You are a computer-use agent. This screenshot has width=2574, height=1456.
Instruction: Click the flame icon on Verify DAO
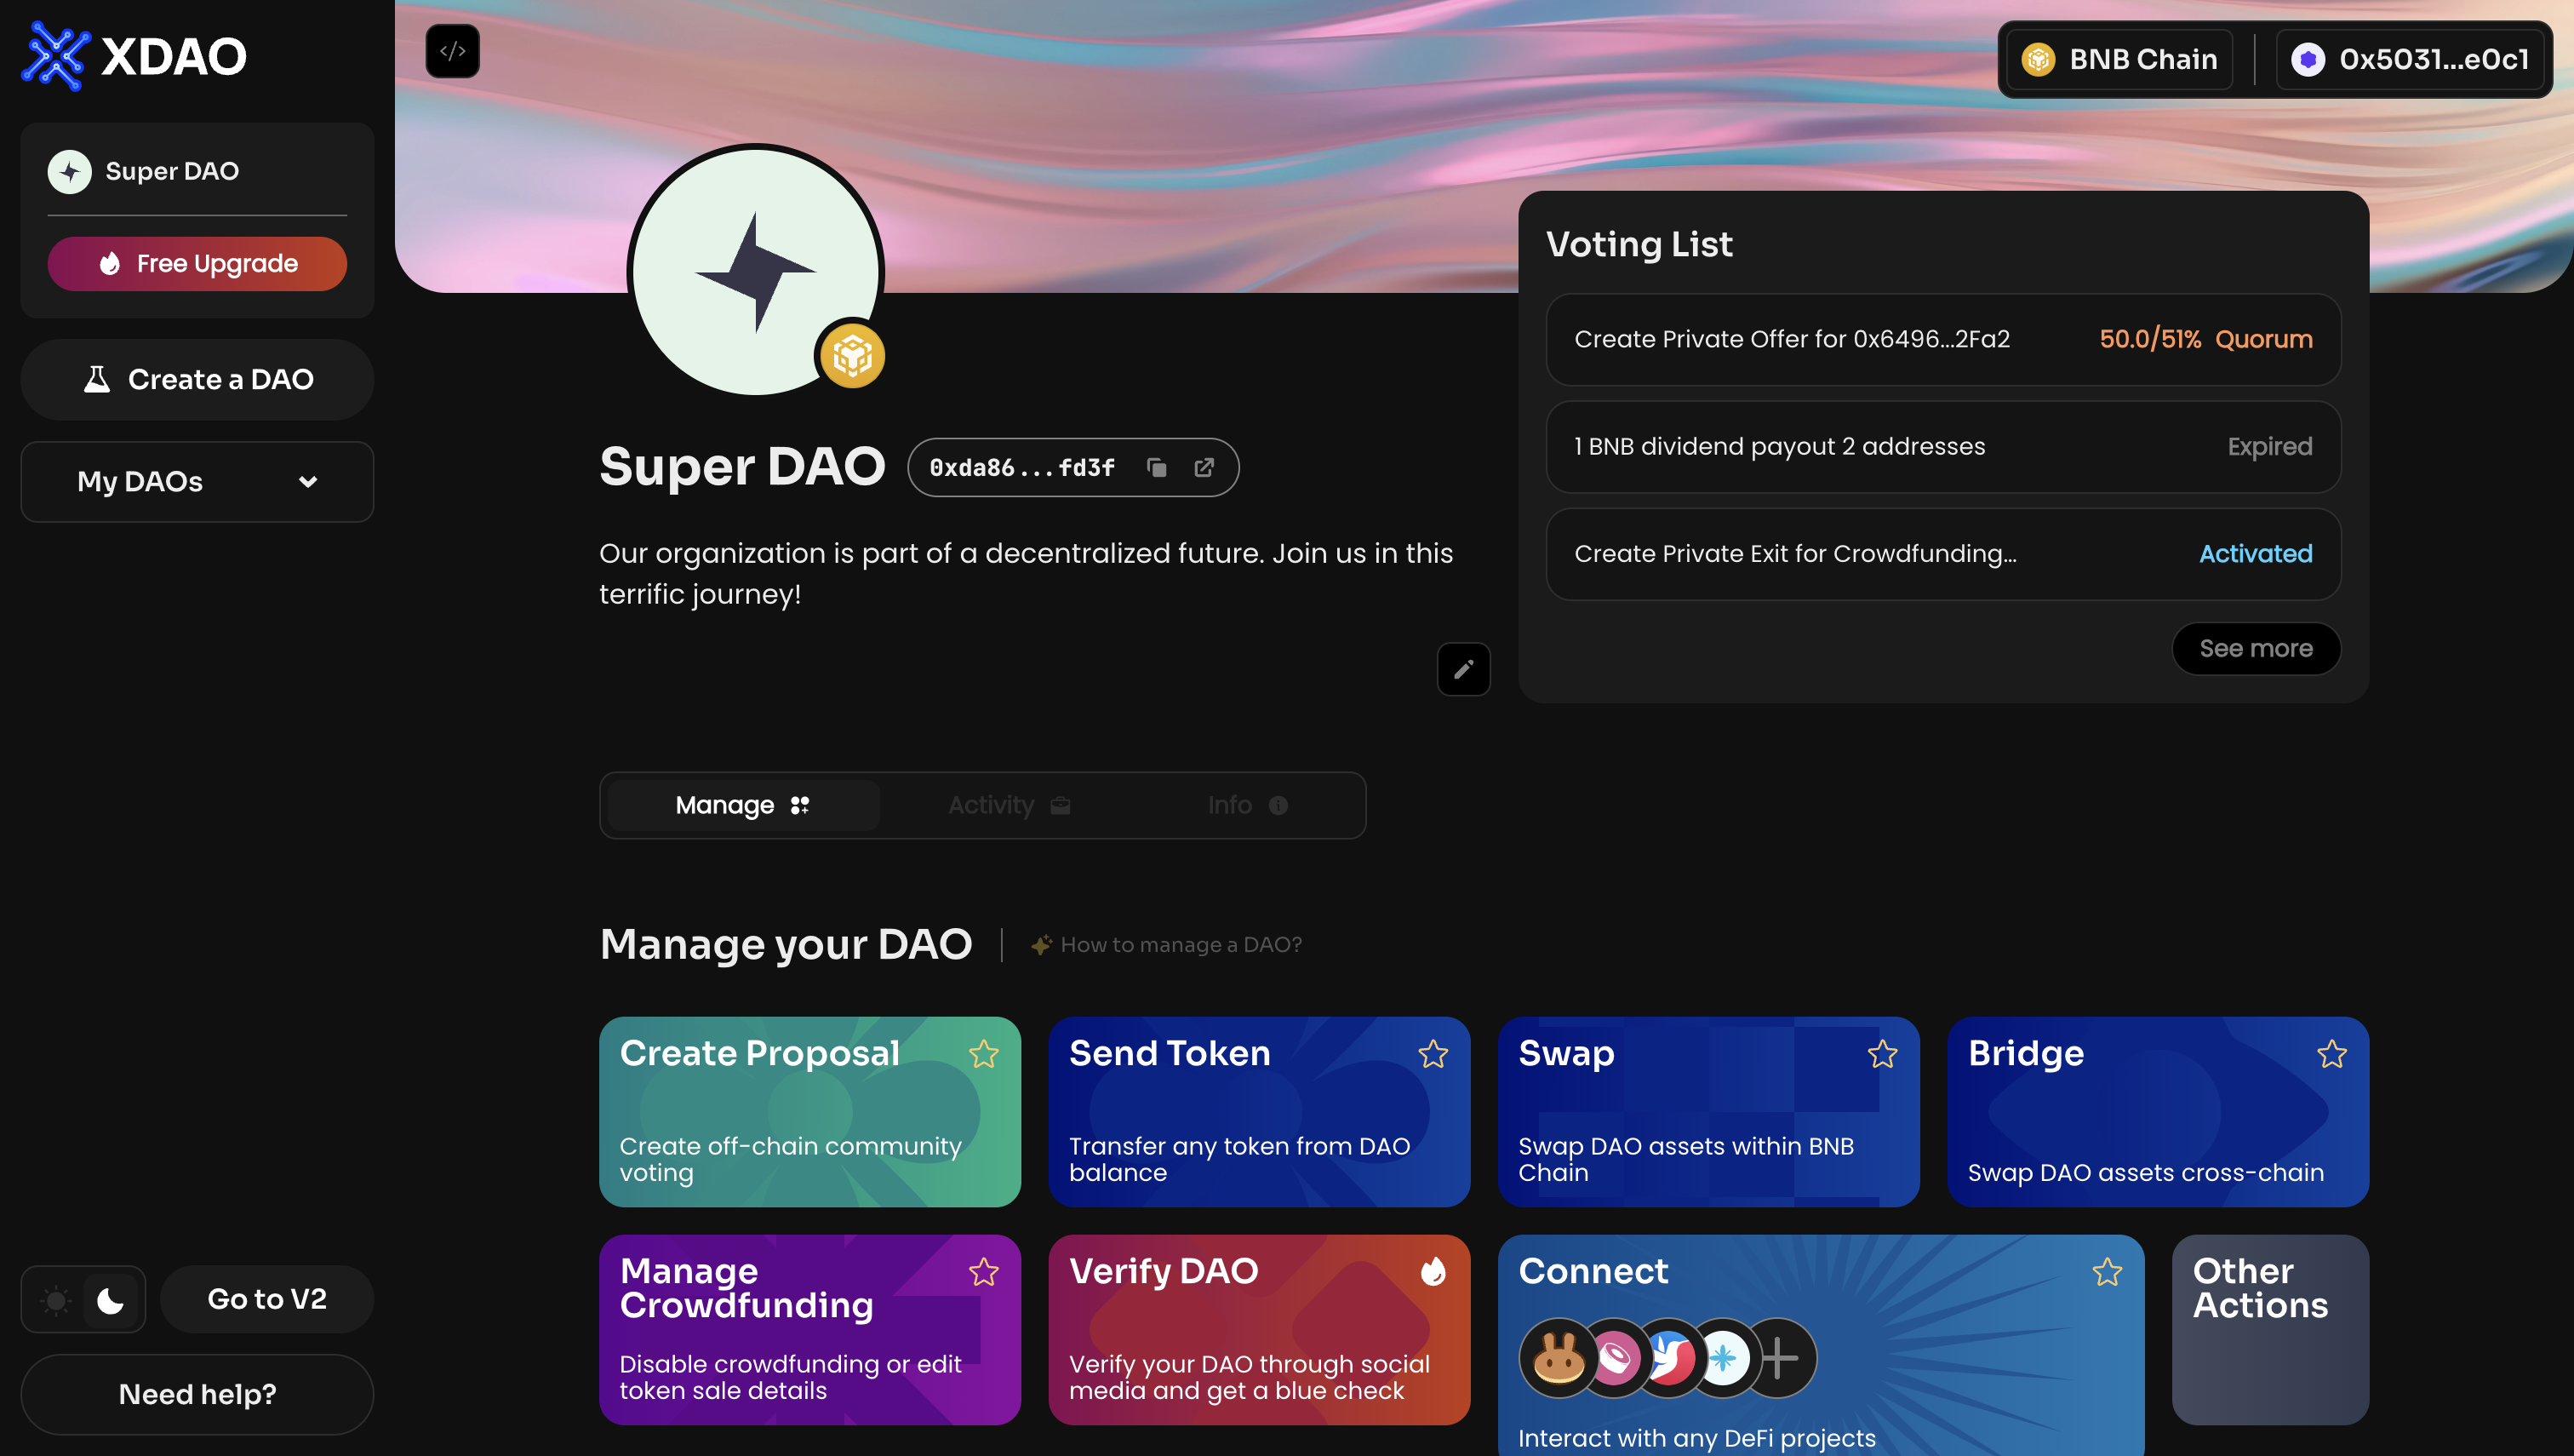pyautogui.click(x=1433, y=1271)
